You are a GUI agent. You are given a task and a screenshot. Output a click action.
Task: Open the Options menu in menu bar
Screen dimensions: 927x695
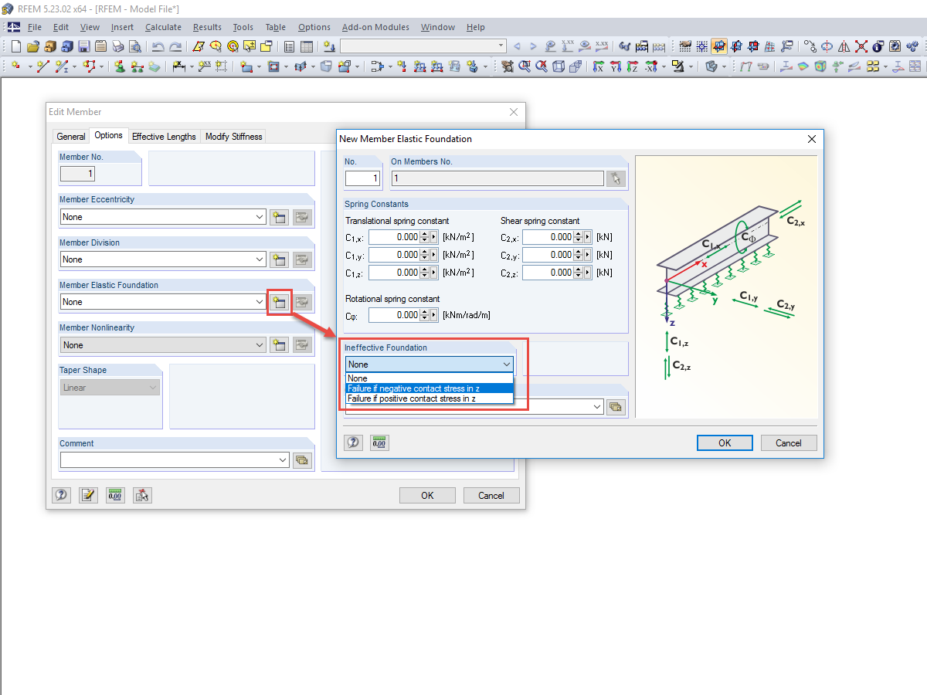314,27
